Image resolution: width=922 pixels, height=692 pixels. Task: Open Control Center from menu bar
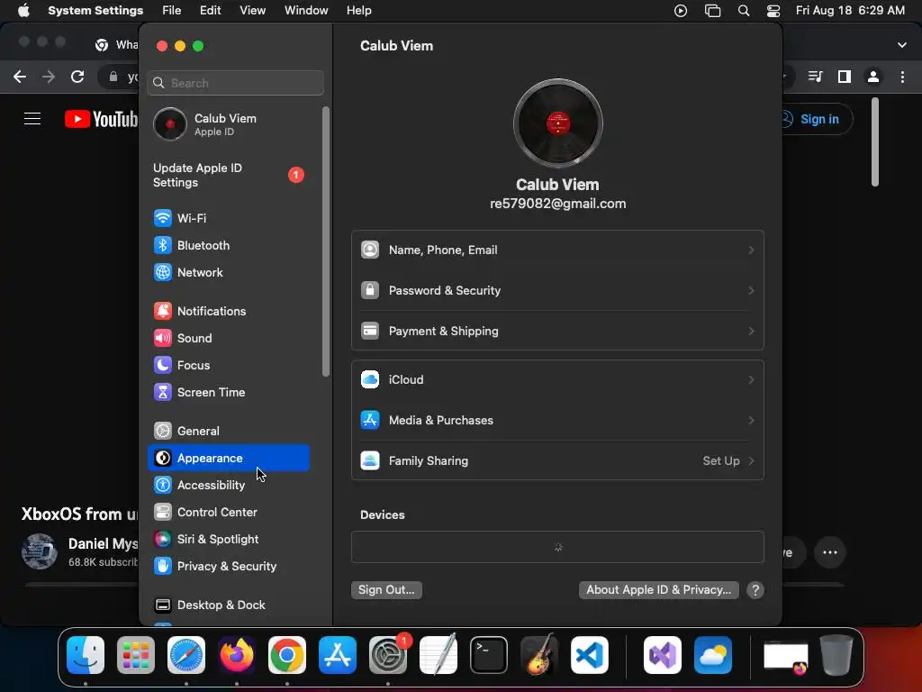pos(773,11)
